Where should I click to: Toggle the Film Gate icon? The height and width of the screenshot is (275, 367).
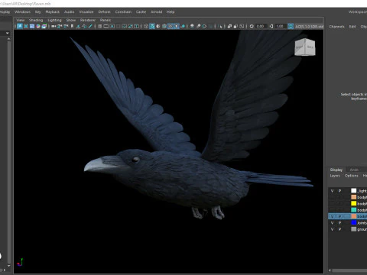pos(106,26)
